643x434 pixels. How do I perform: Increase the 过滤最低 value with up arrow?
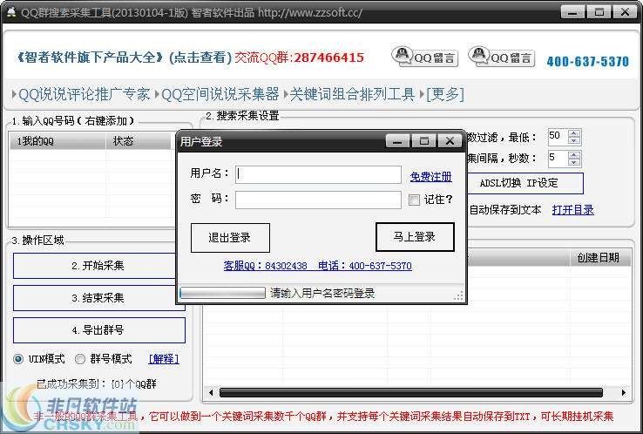(x=574, y=133)
